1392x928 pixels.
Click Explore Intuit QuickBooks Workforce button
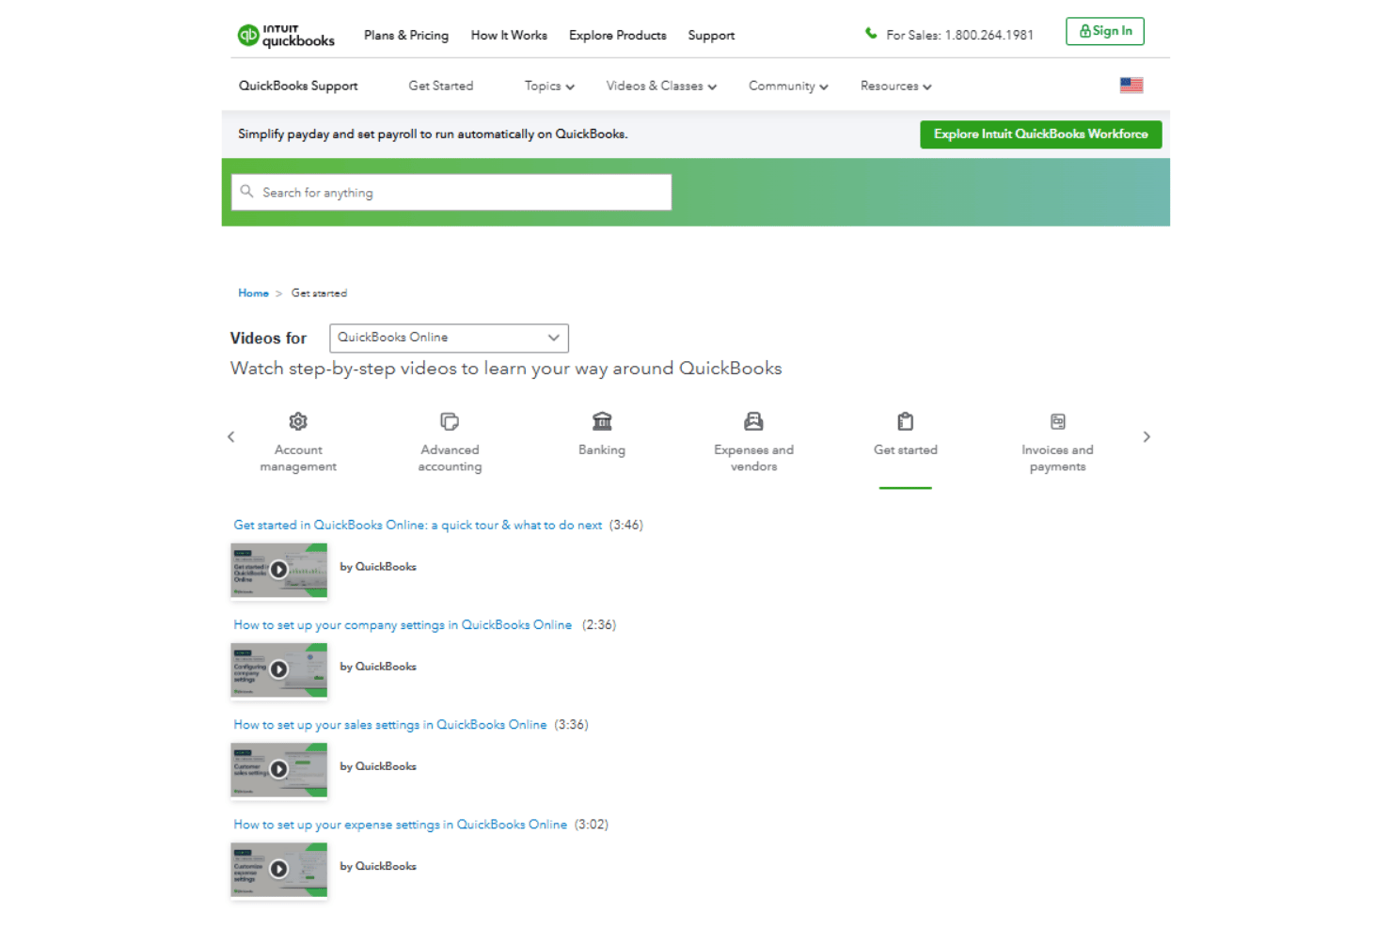pyautogui.click(x=1041, y=134)
